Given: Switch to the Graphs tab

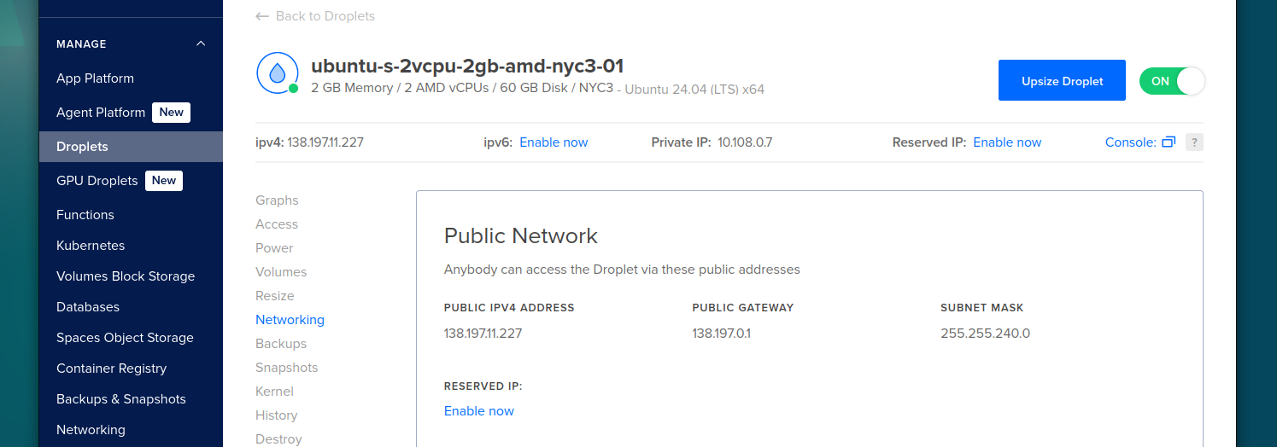Looking at the screenshot, I should click(x=277, y=200).
